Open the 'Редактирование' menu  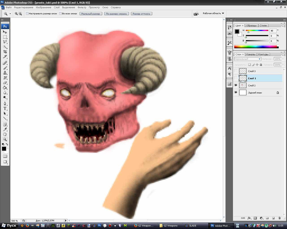[24, 7]
